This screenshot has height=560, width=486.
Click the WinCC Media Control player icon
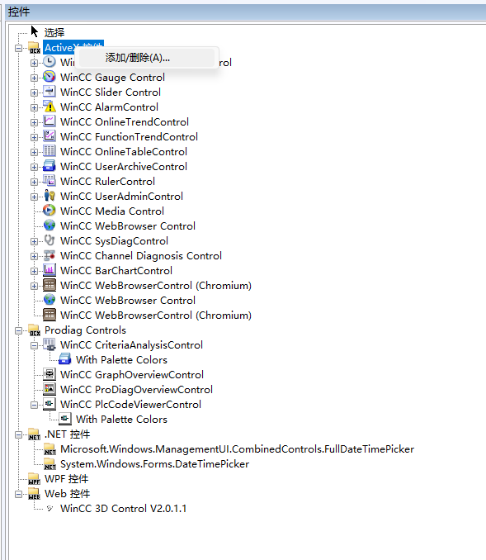[50, 211]
